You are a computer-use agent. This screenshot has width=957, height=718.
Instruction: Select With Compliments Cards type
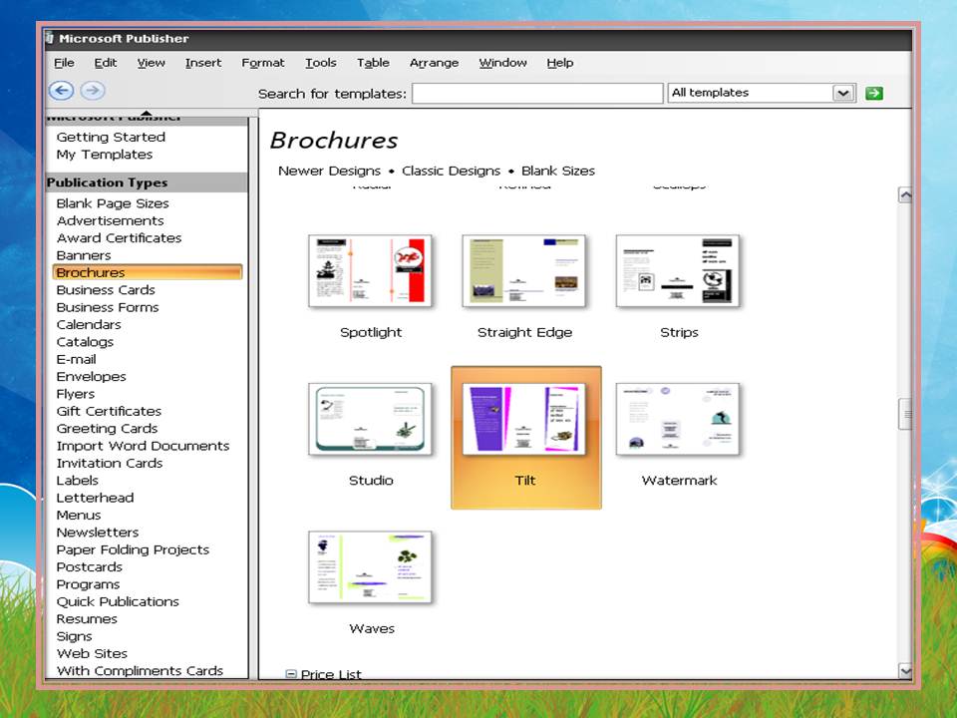click(x=140, y=671)
